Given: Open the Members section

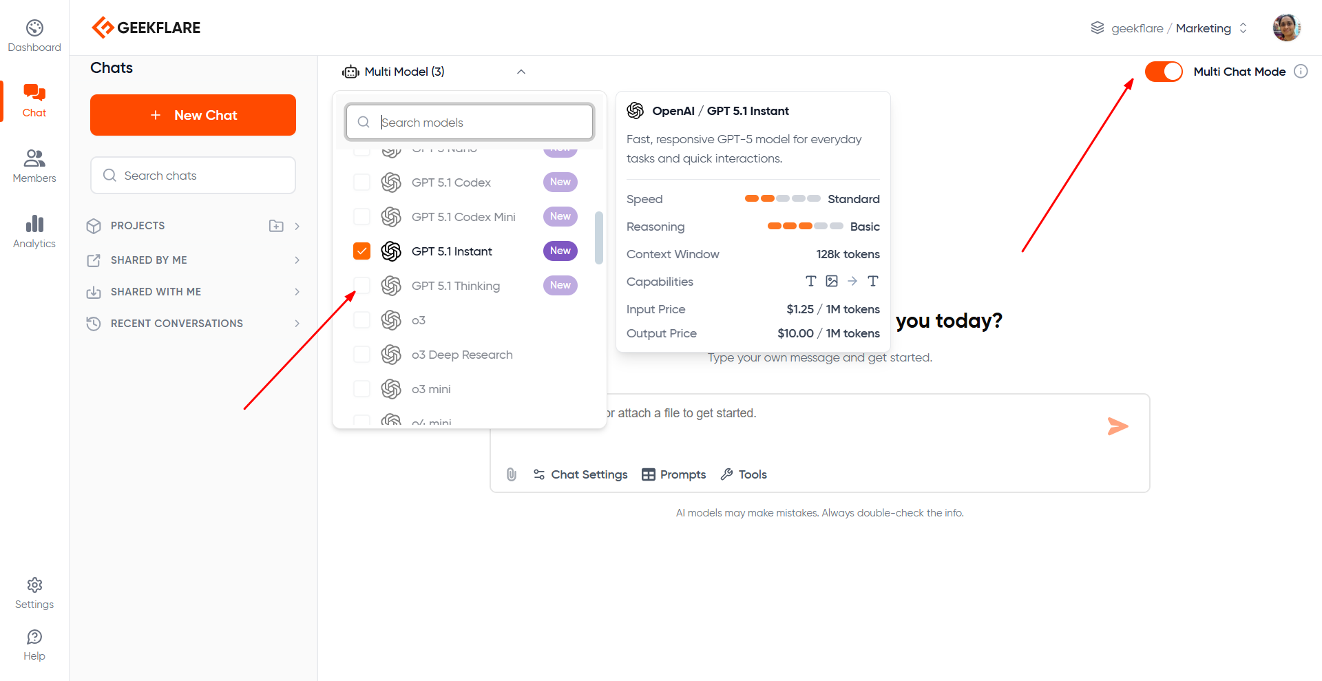Looking at the screenshot, I should click(x=34, y=166).
